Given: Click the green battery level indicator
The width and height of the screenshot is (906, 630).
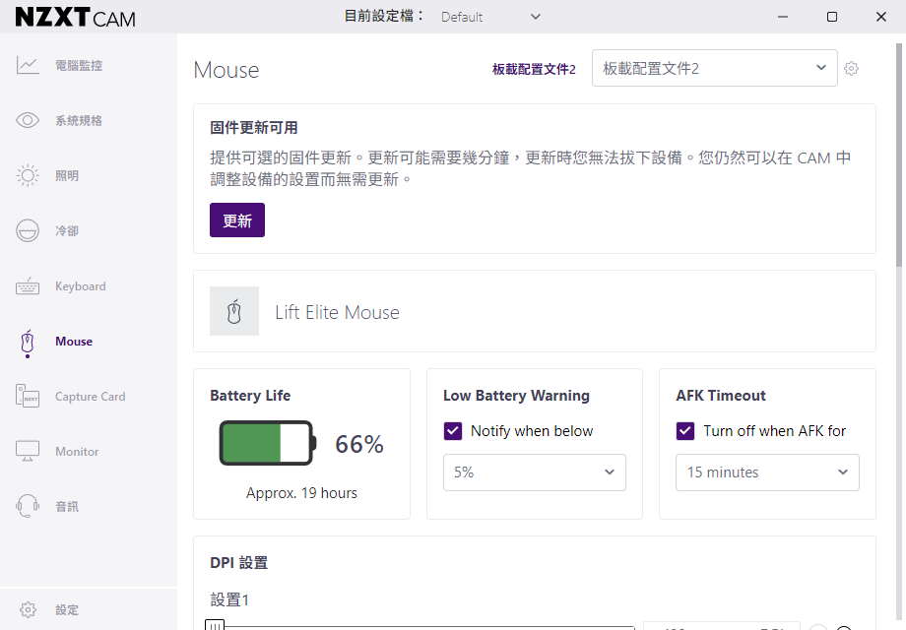Looking at the screenshot, I should [268, 444].
